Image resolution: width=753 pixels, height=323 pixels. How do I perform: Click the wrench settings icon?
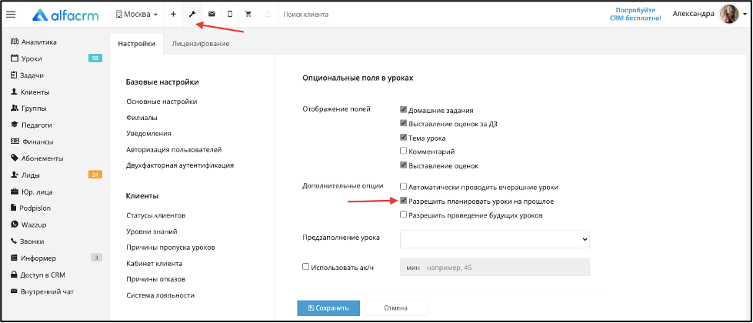point(192,15)
